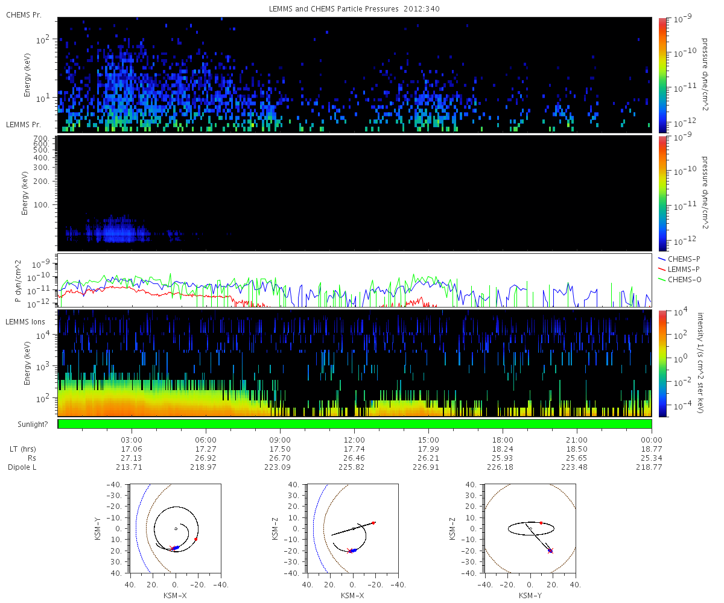
Task: Click the 03:00 time axis tick label
Action: 132,440
